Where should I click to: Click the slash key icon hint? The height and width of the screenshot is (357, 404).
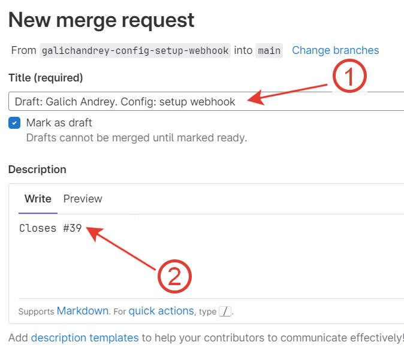click(x=225, y=311)
